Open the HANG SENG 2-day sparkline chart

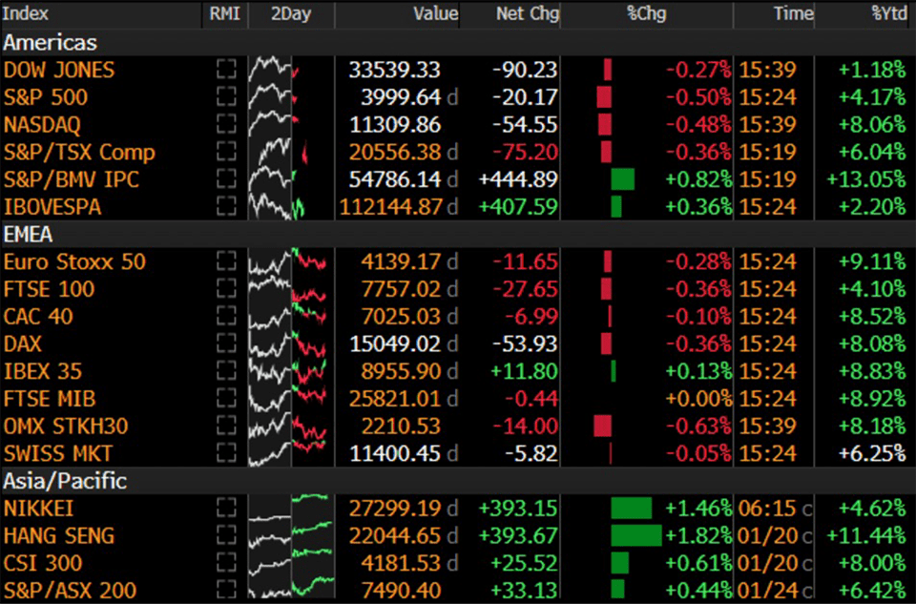coord(291,535)
